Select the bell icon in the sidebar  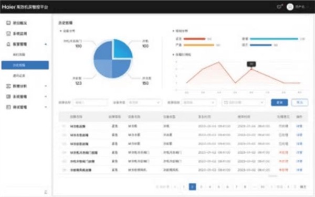8,44
